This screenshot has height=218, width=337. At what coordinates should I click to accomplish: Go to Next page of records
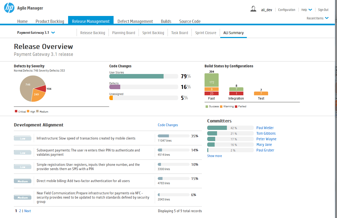(x=27, y=211)
